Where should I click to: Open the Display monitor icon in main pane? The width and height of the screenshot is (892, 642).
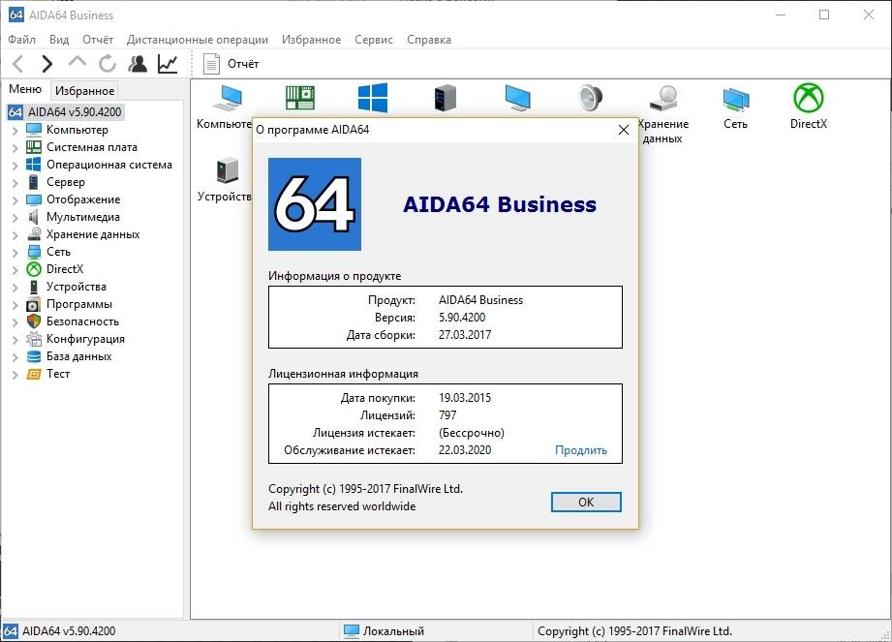tap(518, 98)
